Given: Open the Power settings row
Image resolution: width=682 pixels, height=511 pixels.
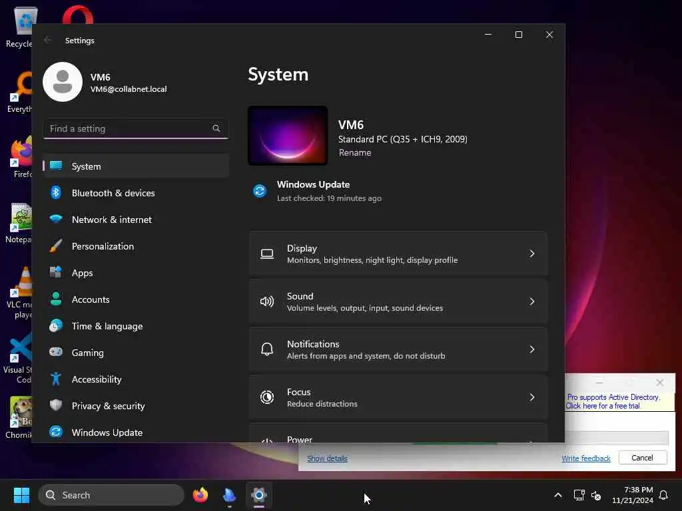Looking at the screenshot, I should coord(398,432).
